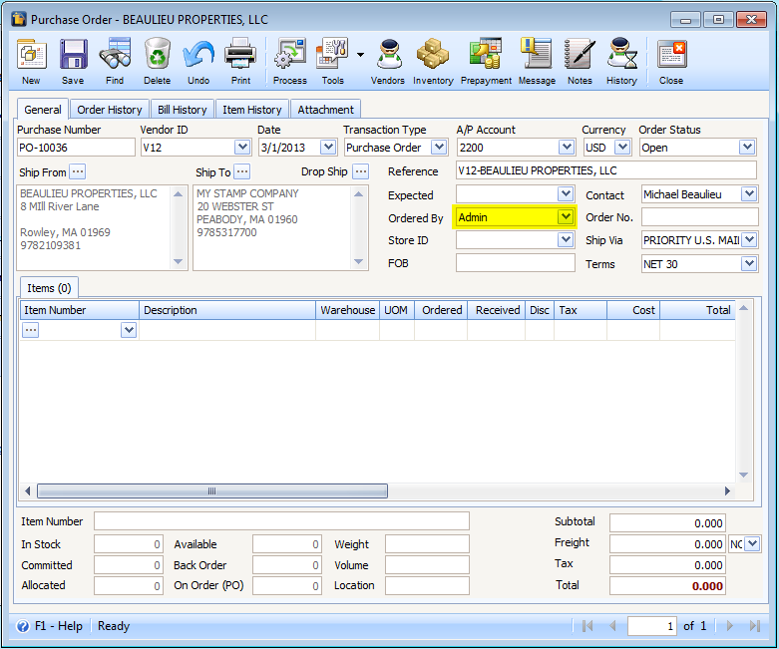The height and width of the screenshot is (649, 779).
Task: Undo changes with the blue arrow
Action: (198, 54)
